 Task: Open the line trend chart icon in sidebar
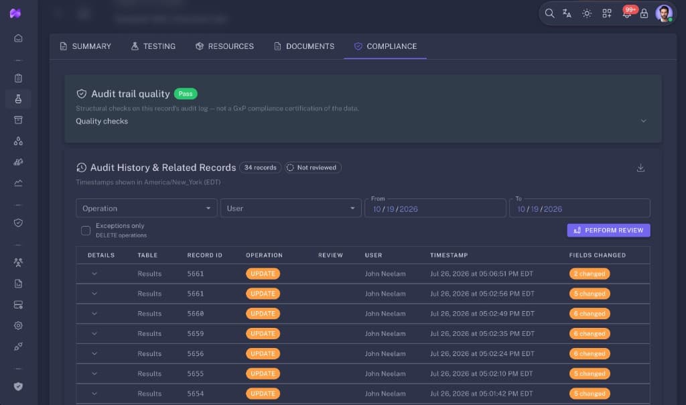pos(18,183)
